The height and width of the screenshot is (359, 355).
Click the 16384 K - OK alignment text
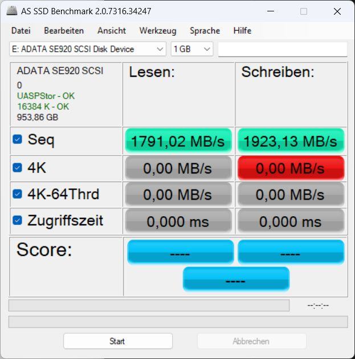pyautogui.click(x=43, y=106)
